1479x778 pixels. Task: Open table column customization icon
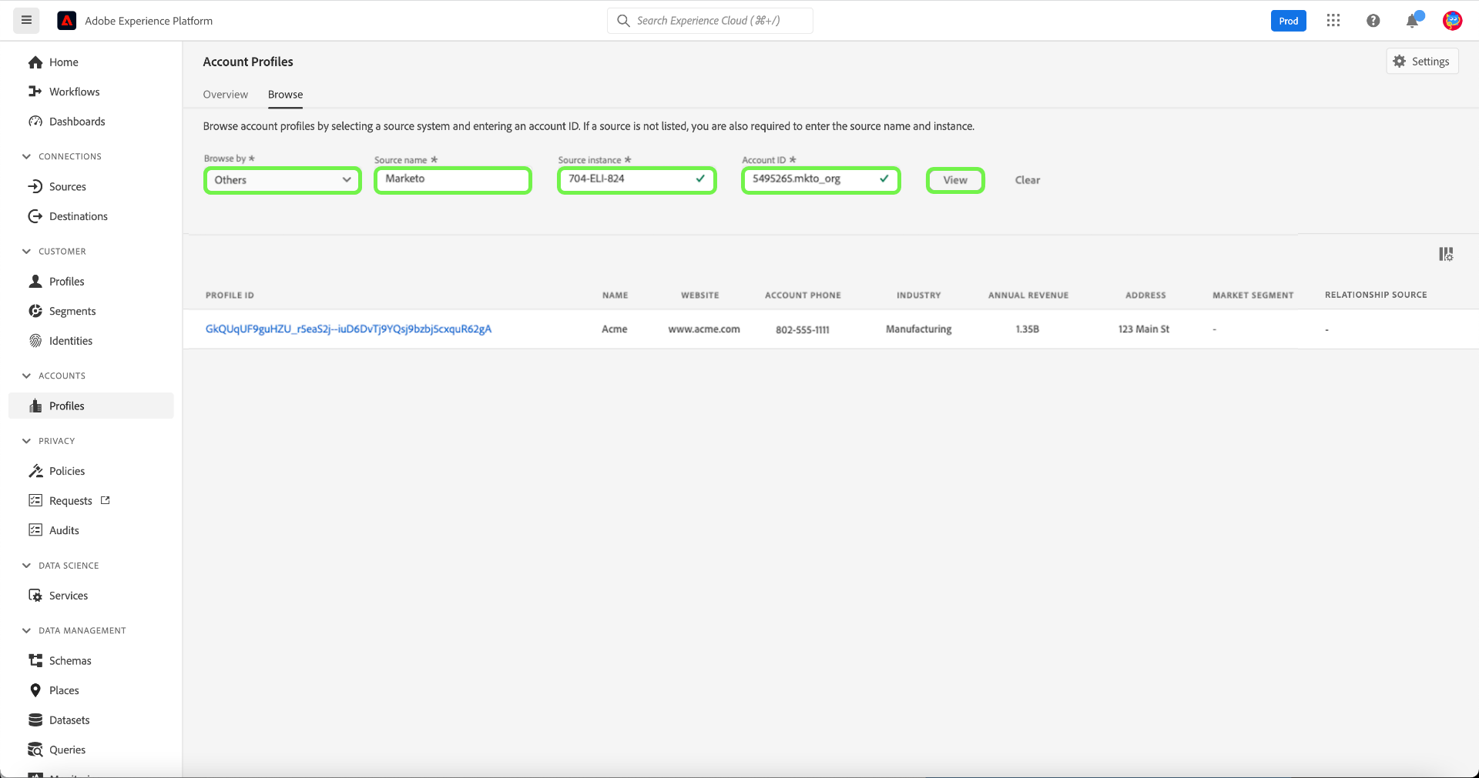coord(1446,254)
